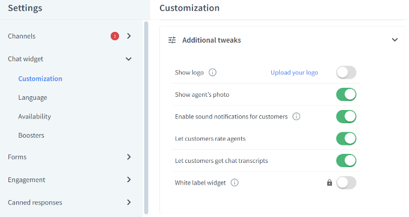Open the Boosters settings page

coord(31,135)
